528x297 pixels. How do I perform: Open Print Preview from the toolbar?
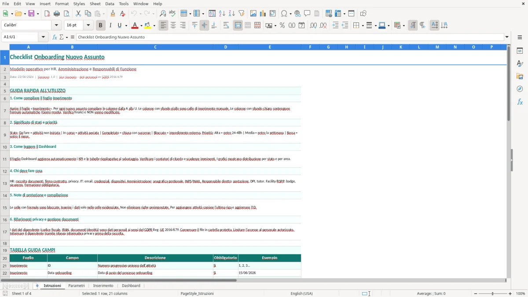click(66, 14)
